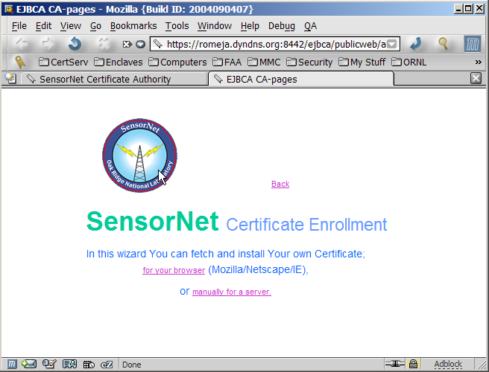Image resolution: width=489 pixels, height=372 pixels.
Task: Open Address Book from the status bar icon
Action: (x=69, y=364)
